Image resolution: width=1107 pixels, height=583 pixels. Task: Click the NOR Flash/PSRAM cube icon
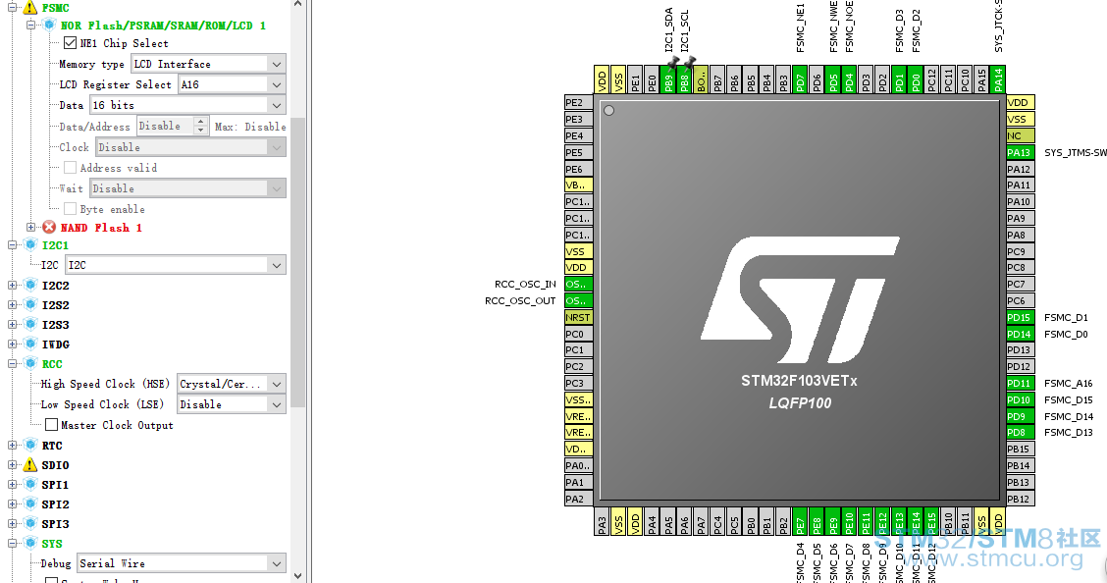click(x=49, y=25)
